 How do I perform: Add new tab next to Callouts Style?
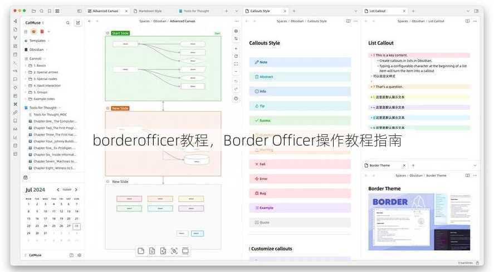click(294, 11)
